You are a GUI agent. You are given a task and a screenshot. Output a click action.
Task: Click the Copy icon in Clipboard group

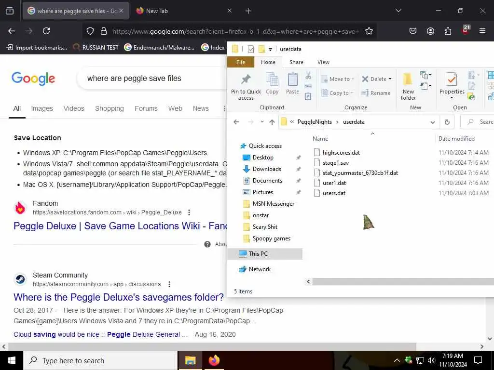[x=272, y=79]
